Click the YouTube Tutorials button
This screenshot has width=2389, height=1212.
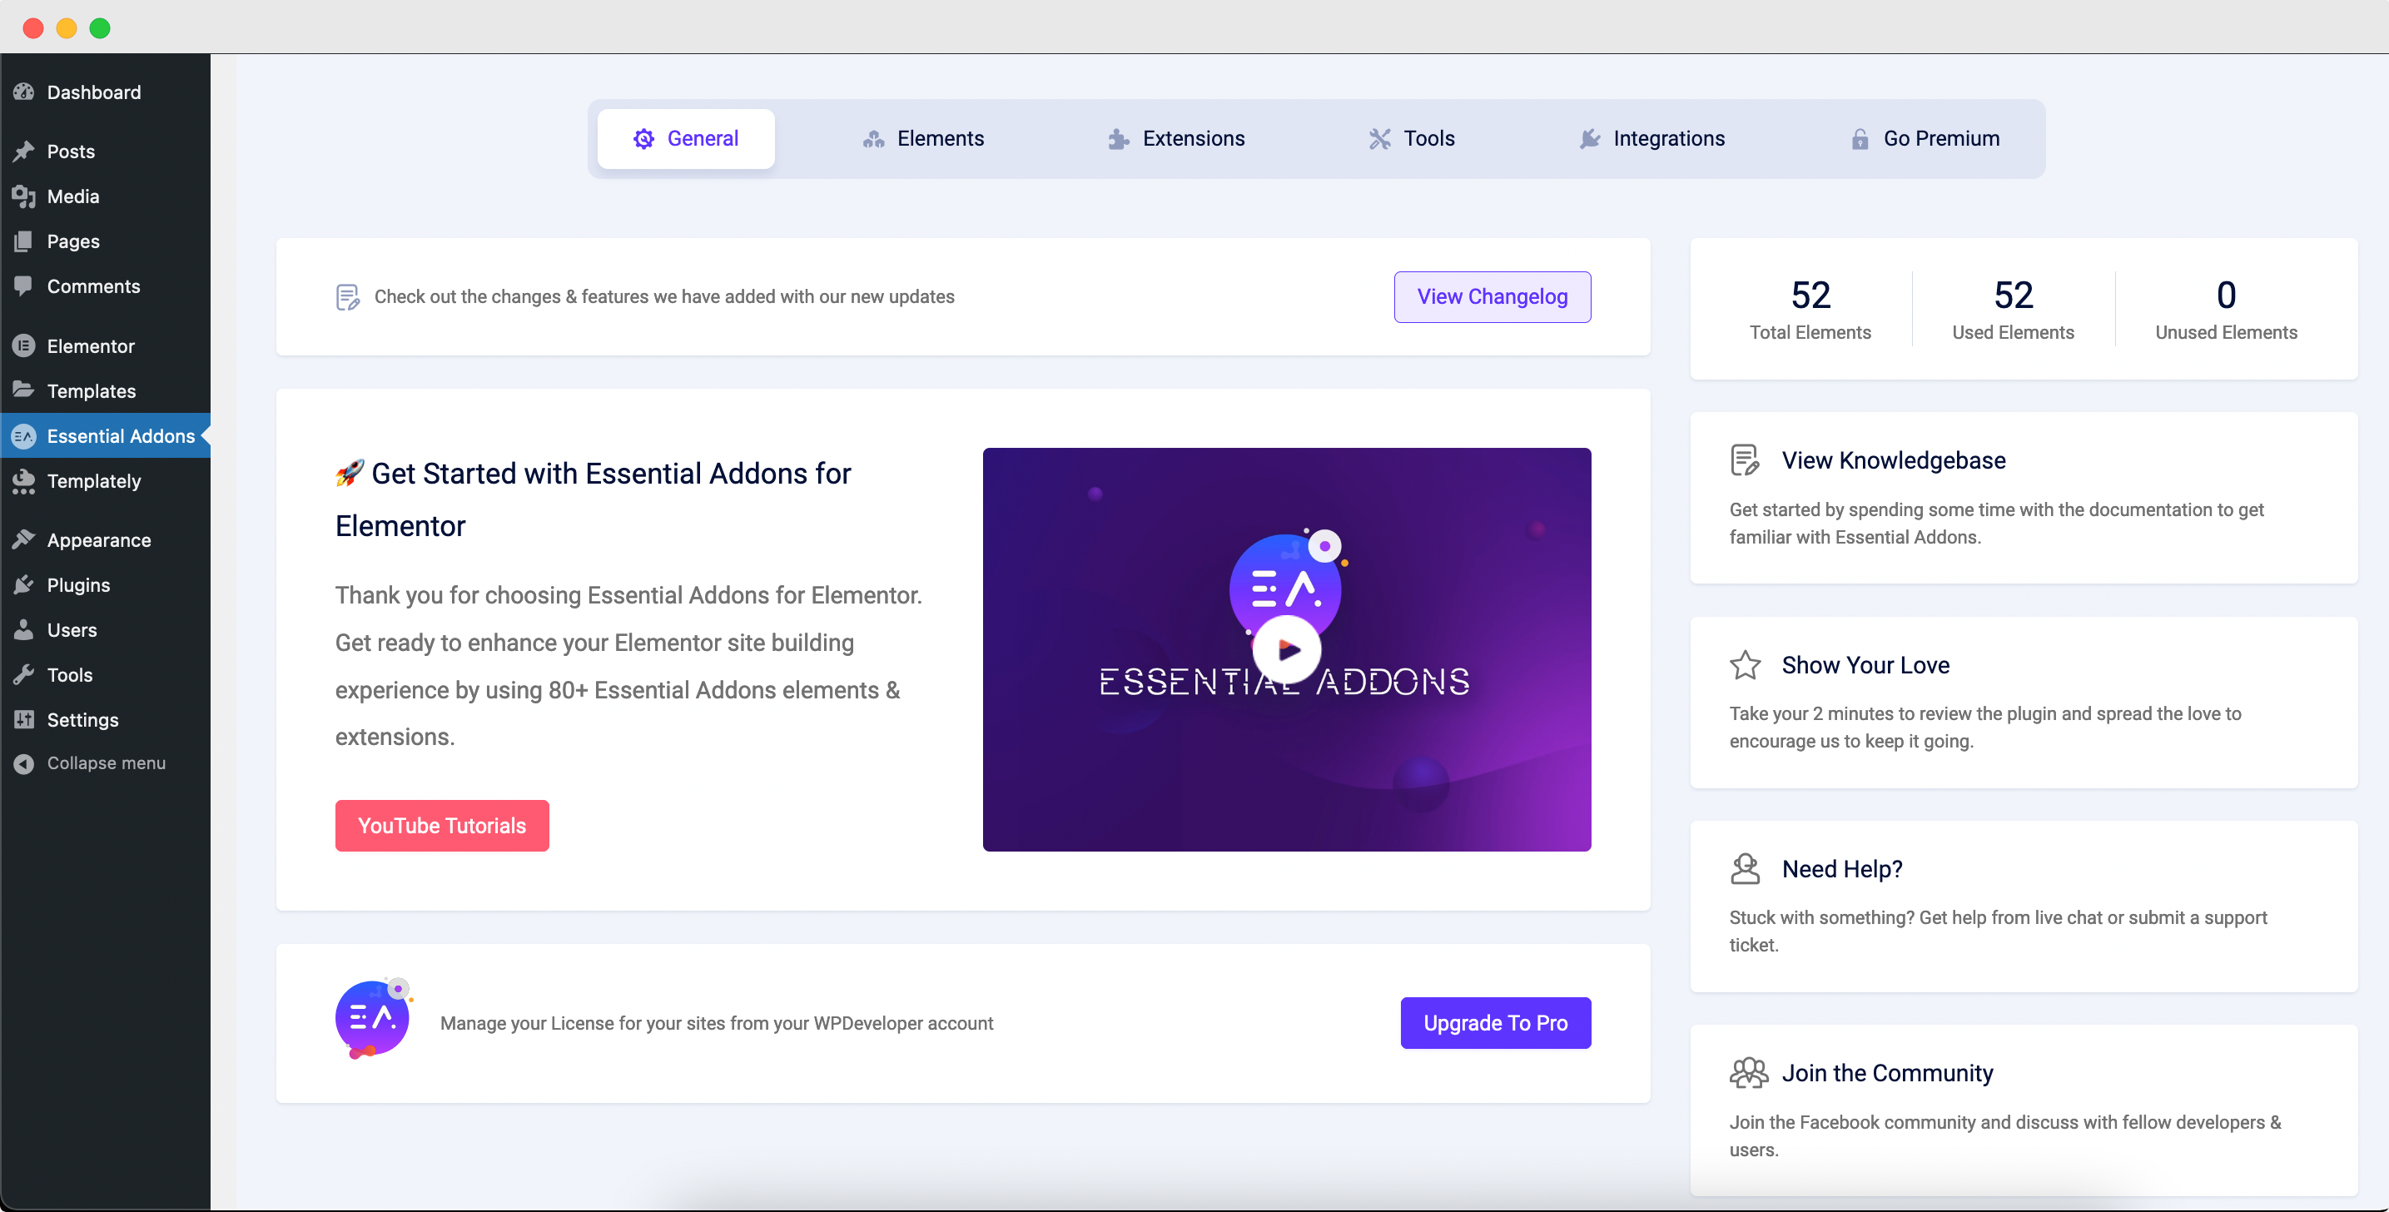441,825
